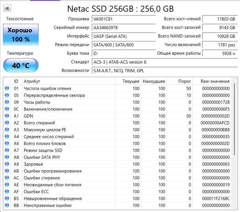The image size is (240, 212).
Task: Click the host reads value 17803 GB
Action: click(220, 19)
